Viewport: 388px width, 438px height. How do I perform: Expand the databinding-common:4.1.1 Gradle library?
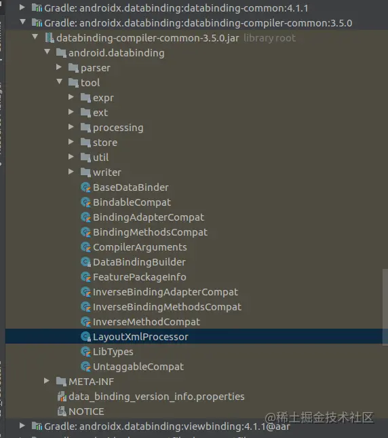(x=22, y=7)
